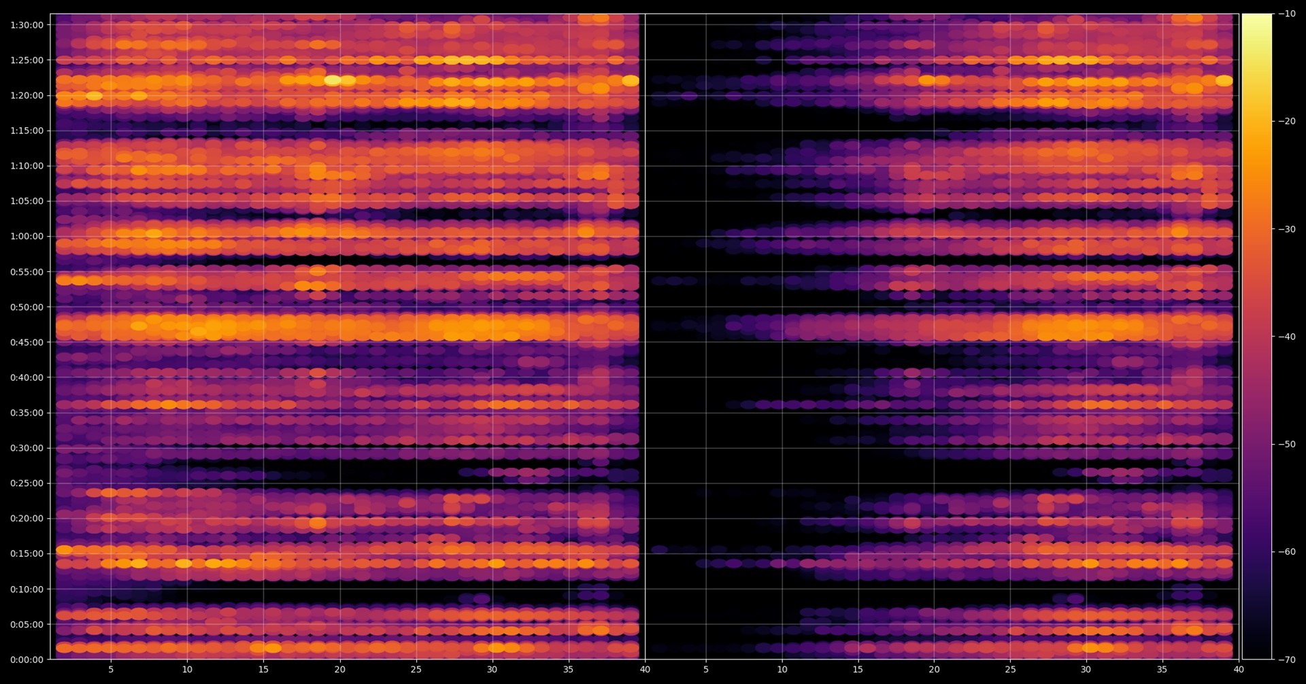Pick the 1:30:00 time axis label
Screen dimensions: 1306x684
click(27, 25)
